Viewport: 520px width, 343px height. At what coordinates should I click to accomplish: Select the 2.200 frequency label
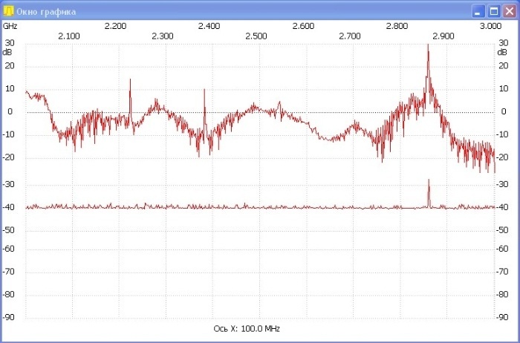[x=115, y=26]
